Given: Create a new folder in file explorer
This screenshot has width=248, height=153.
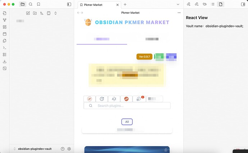Looking at the screenshot, I should pyautogui.click(x=35, y=13).
